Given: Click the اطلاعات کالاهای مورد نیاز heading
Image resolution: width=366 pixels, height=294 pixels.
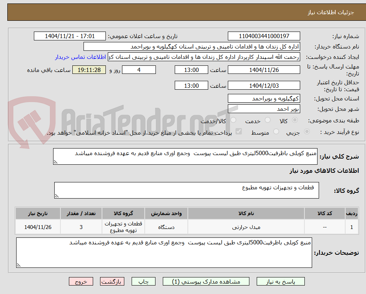Looking at the screenshot, I should tap(324, 171).
